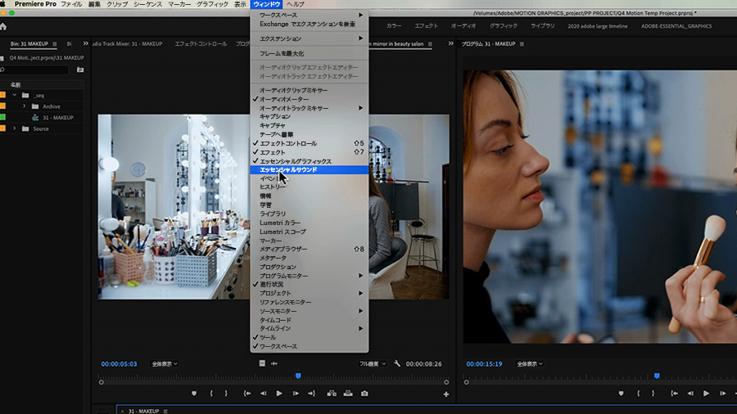Expand the Archive bin
This screenshot has height=414, width=737.
click(25, 106)
